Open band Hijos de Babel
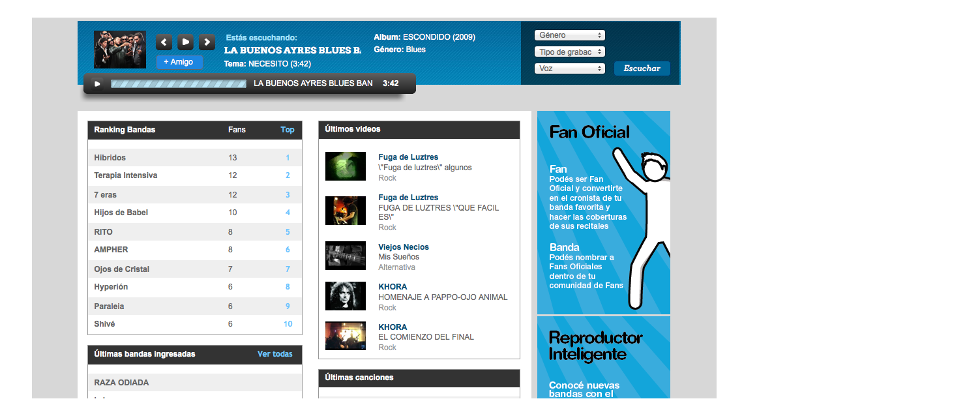The image size is (980, 416). (121, 213)
